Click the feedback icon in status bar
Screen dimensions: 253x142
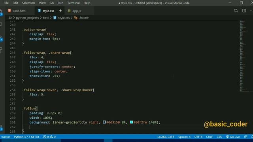point(245,137)
